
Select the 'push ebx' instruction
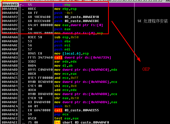pos(62,41)
